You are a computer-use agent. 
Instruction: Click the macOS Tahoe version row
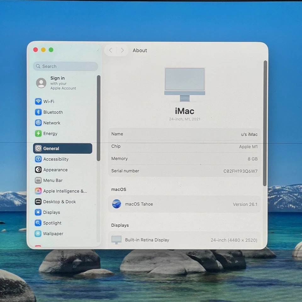[184, 204]
